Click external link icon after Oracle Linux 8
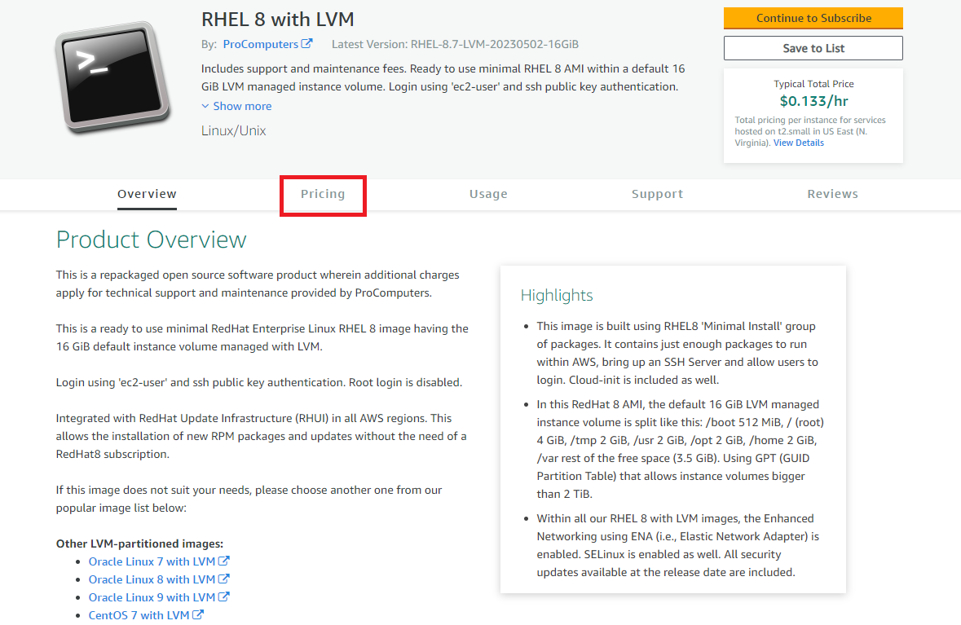The height and width of the screenshot is (625, 961). pos(224,579)
